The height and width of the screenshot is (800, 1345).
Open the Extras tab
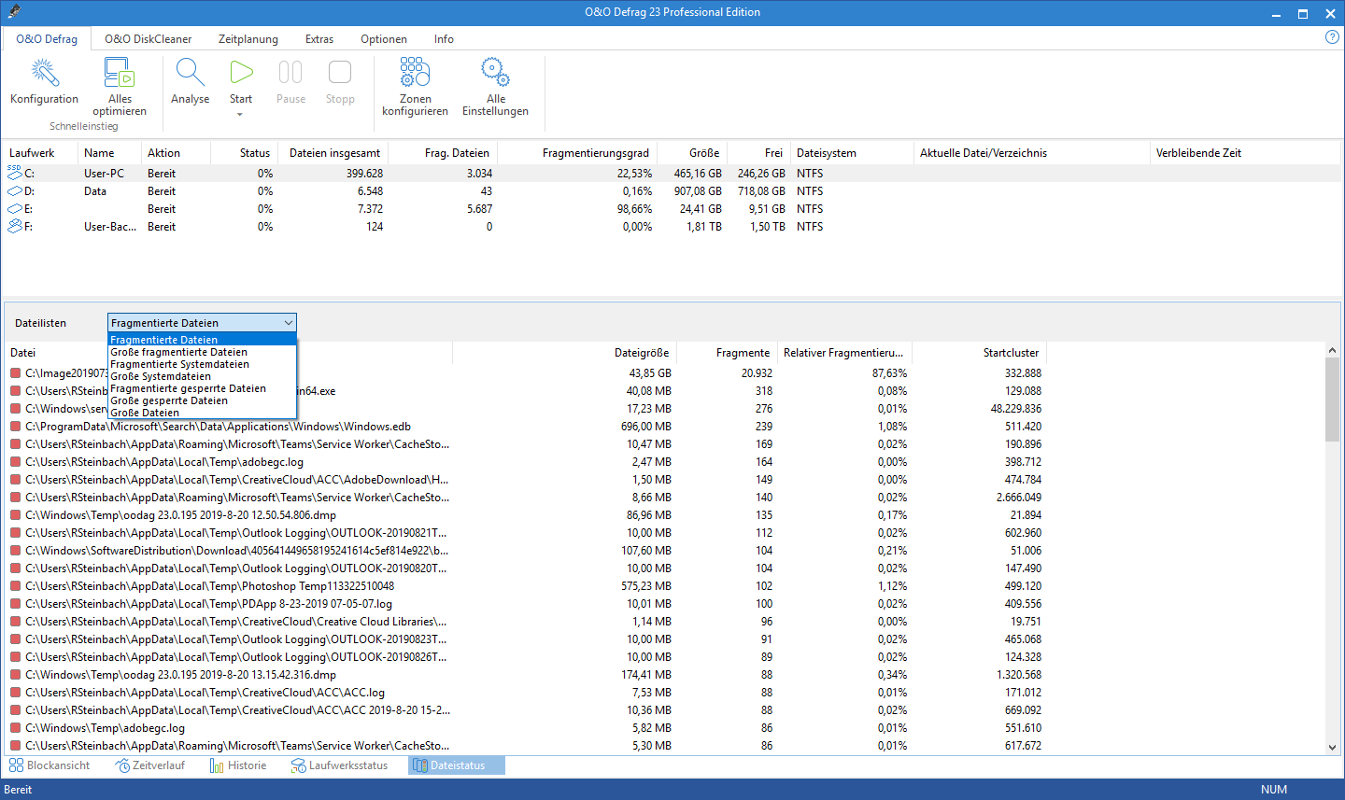(x=319, y=39)
